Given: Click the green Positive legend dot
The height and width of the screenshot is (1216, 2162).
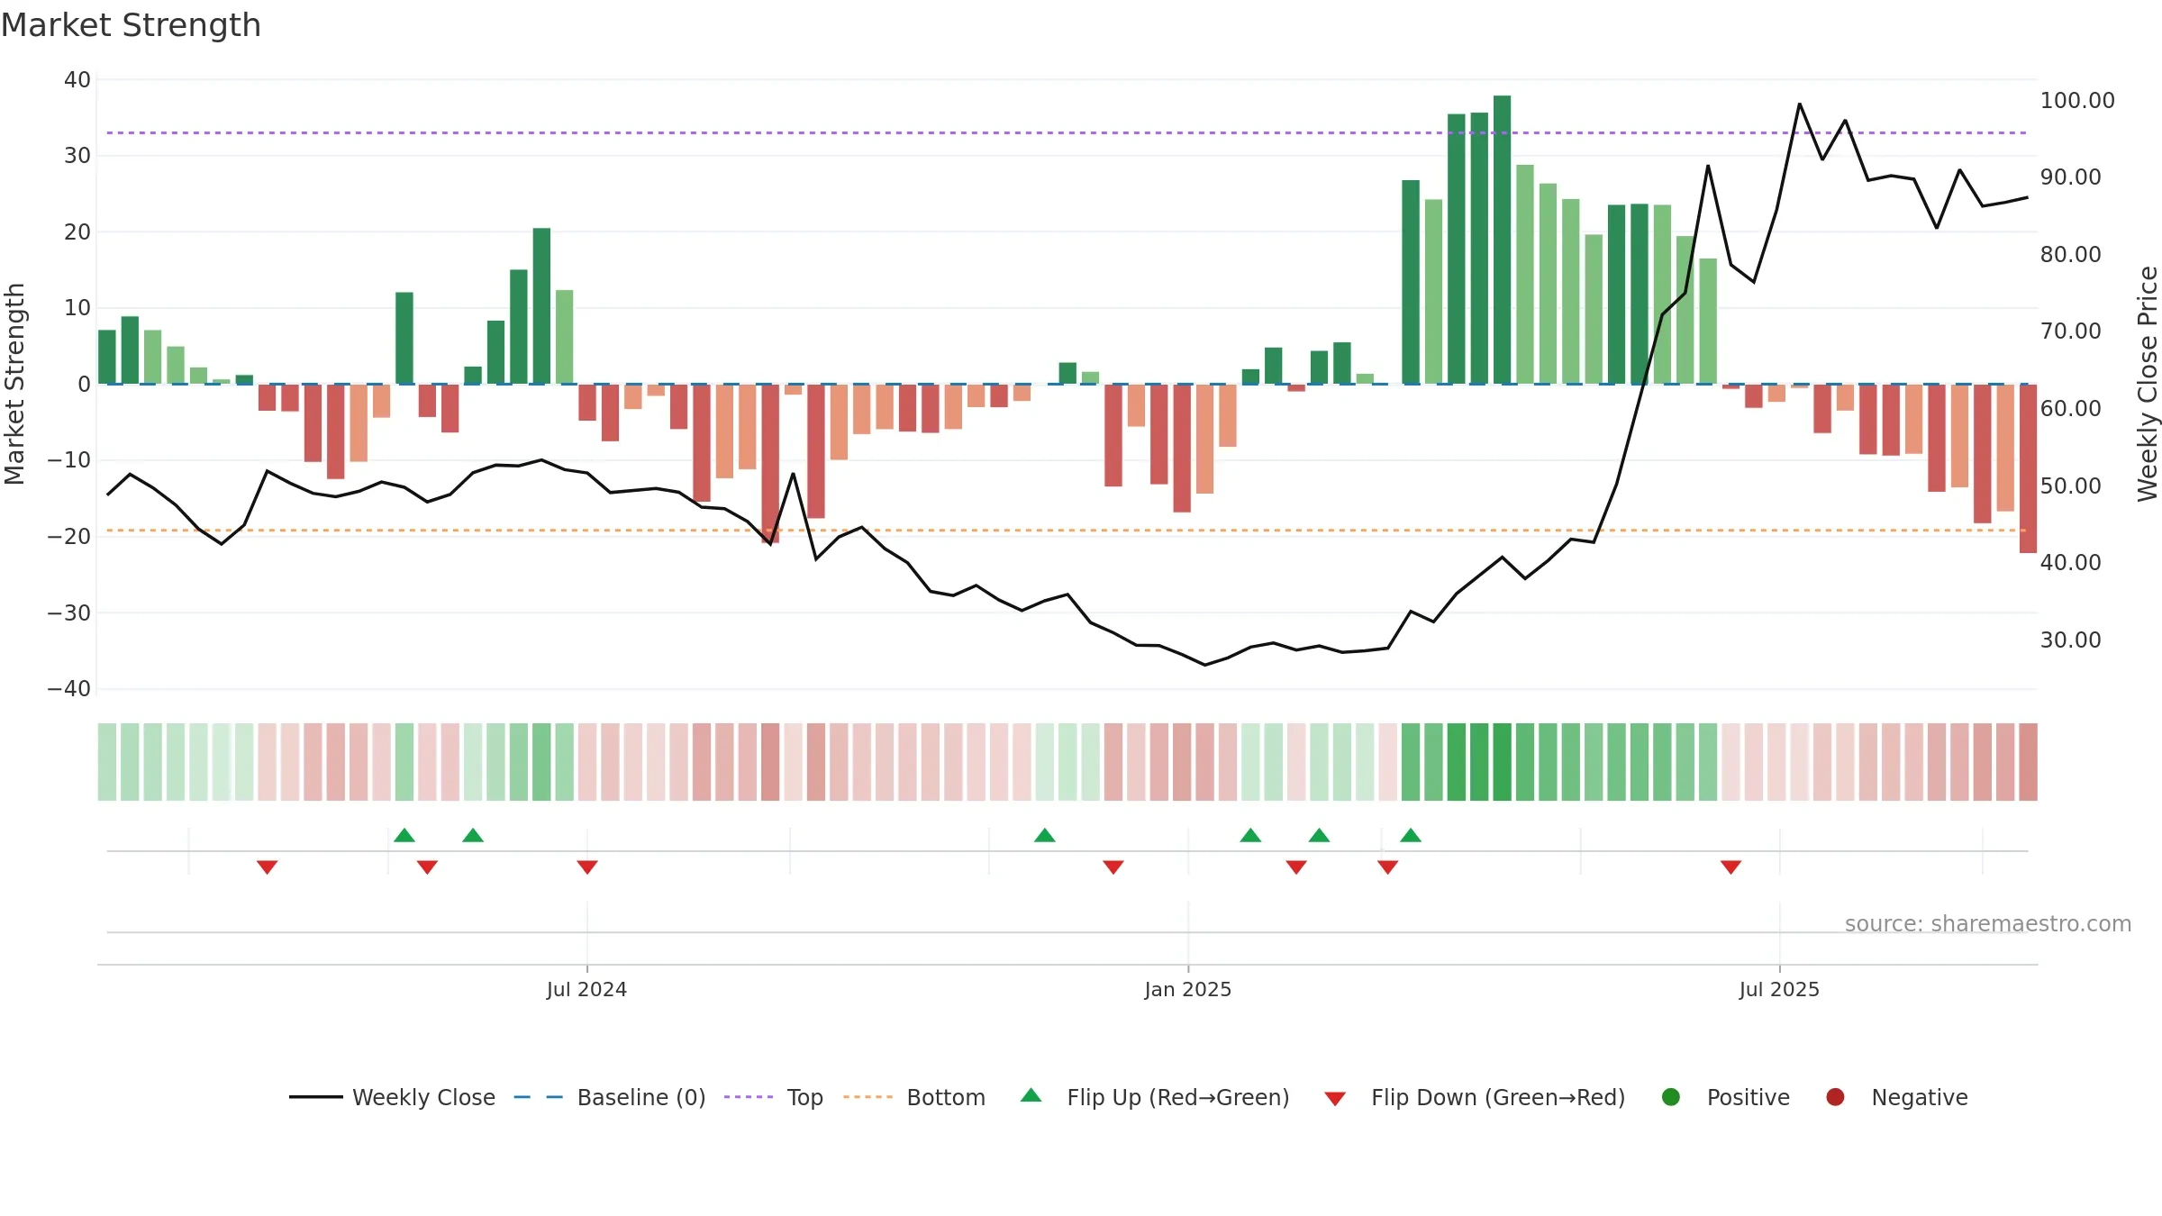Looking at the screenshot, I should coord(1670,1097).
